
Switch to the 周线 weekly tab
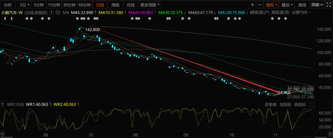[115, 5]
